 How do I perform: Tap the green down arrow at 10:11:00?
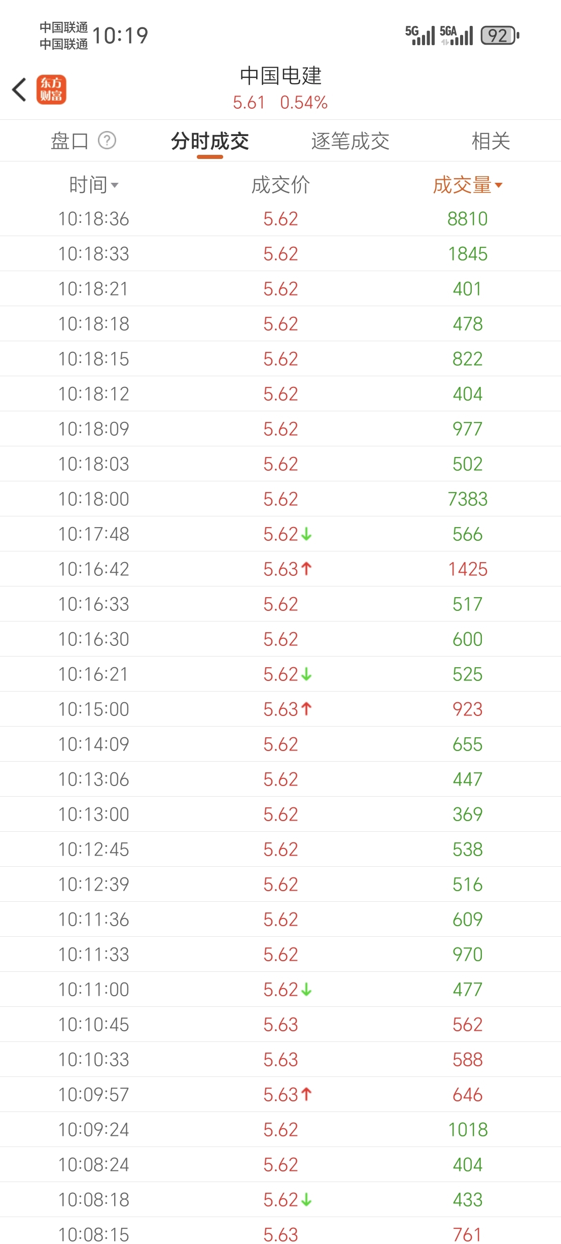click(x=306, y=990)
